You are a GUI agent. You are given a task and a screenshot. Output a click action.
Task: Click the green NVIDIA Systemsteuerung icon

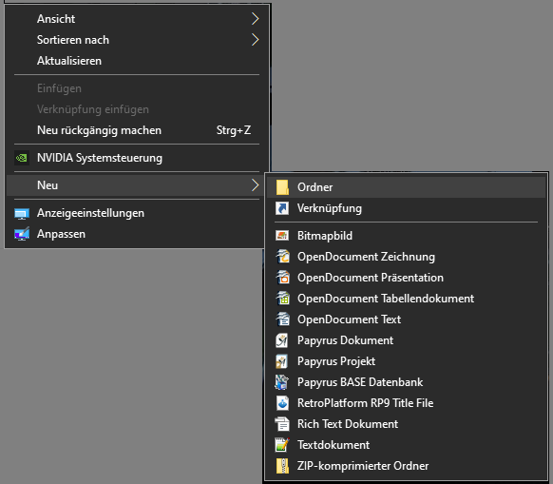[22, 158]
